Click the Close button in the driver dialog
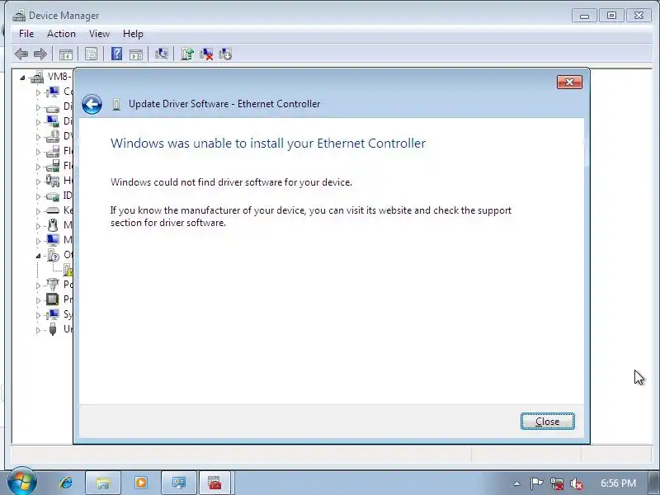660x495 pixels. point(547,421)
